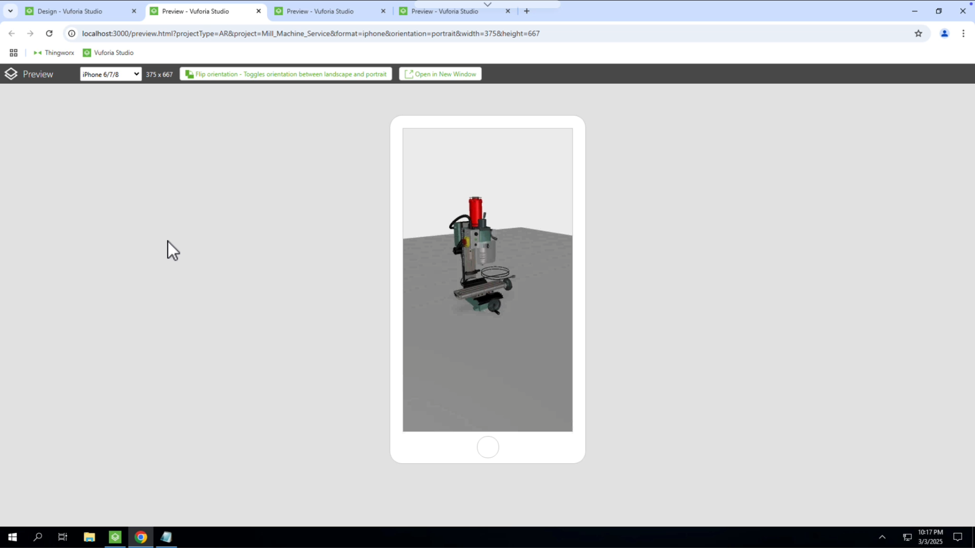Toggle orientation between landscape and portrait
The image size is (975, 548).
point(286,74)
